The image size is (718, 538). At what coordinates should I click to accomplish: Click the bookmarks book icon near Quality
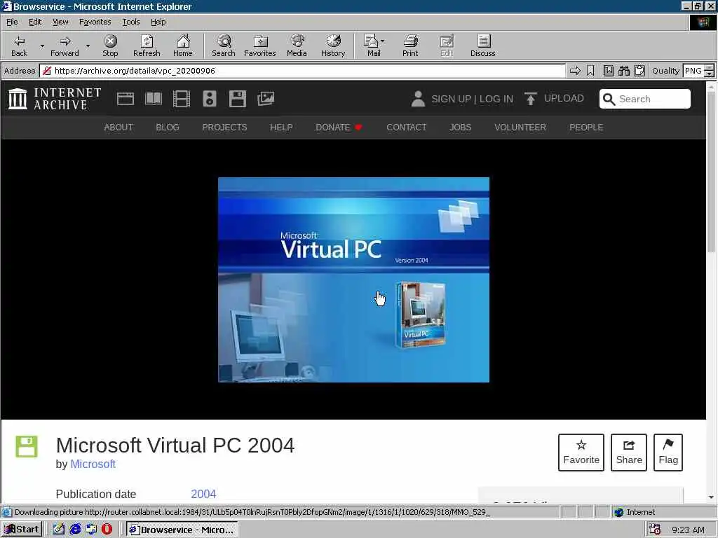pos(608,71)
